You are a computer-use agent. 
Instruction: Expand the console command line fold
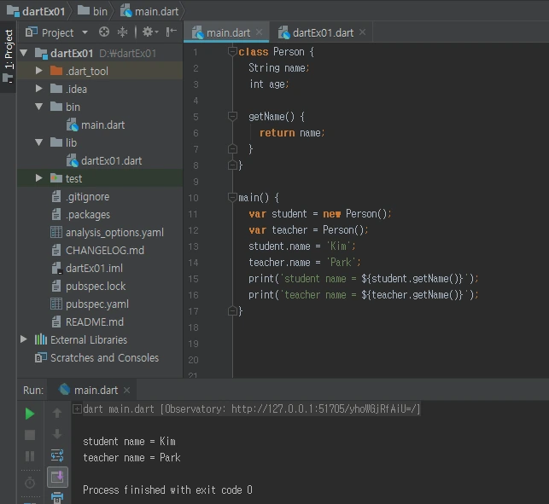(77, 408)
